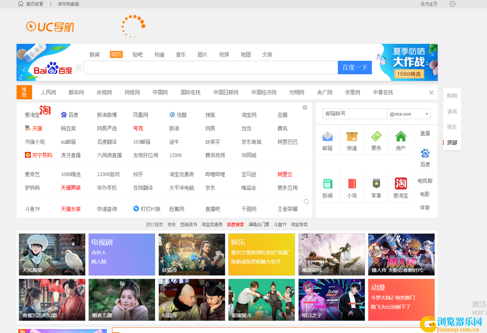Click the collapse arrow icon at top right
This screenshot has height=333, width=487.
click(x=452, y=4)
